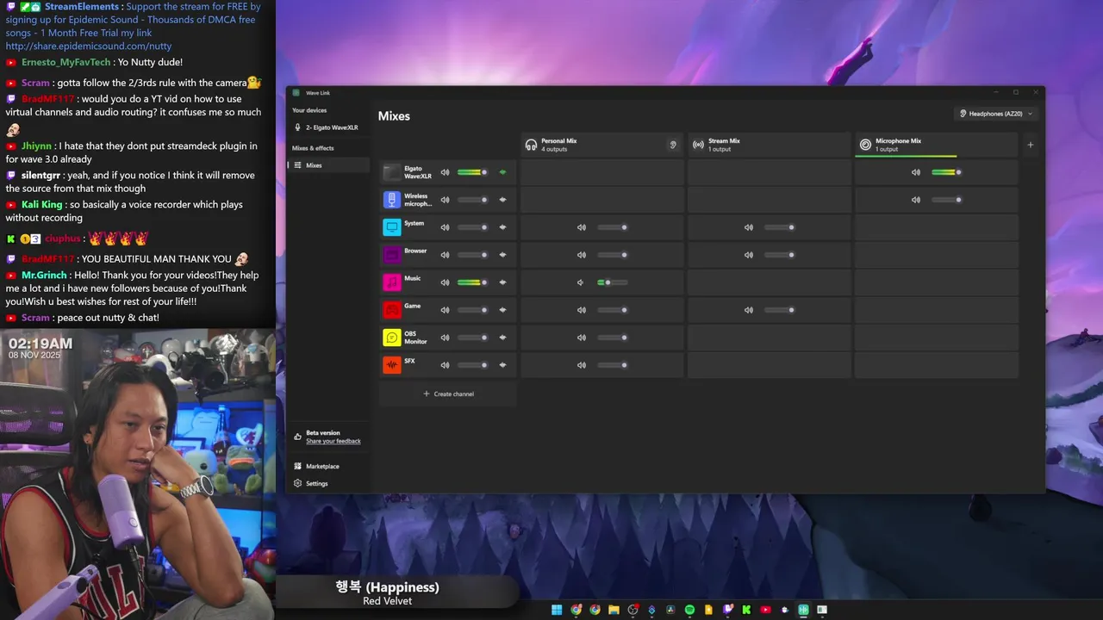Click the song title 행복 (Happiness)
This screenshot has width=1103, height=620.
coord(387,587)
